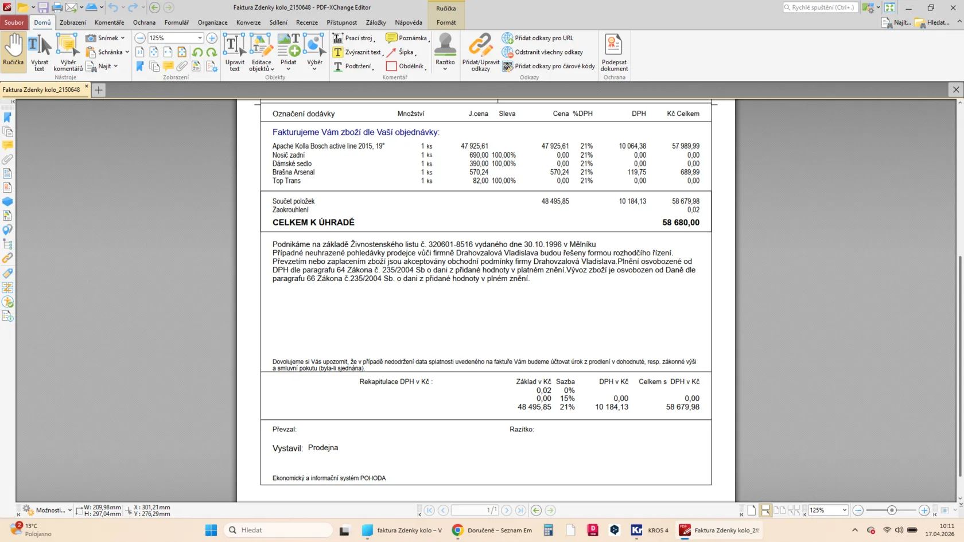
Task: Open the Komentáře ribbon tab
Action: click(x=109, y=22)
